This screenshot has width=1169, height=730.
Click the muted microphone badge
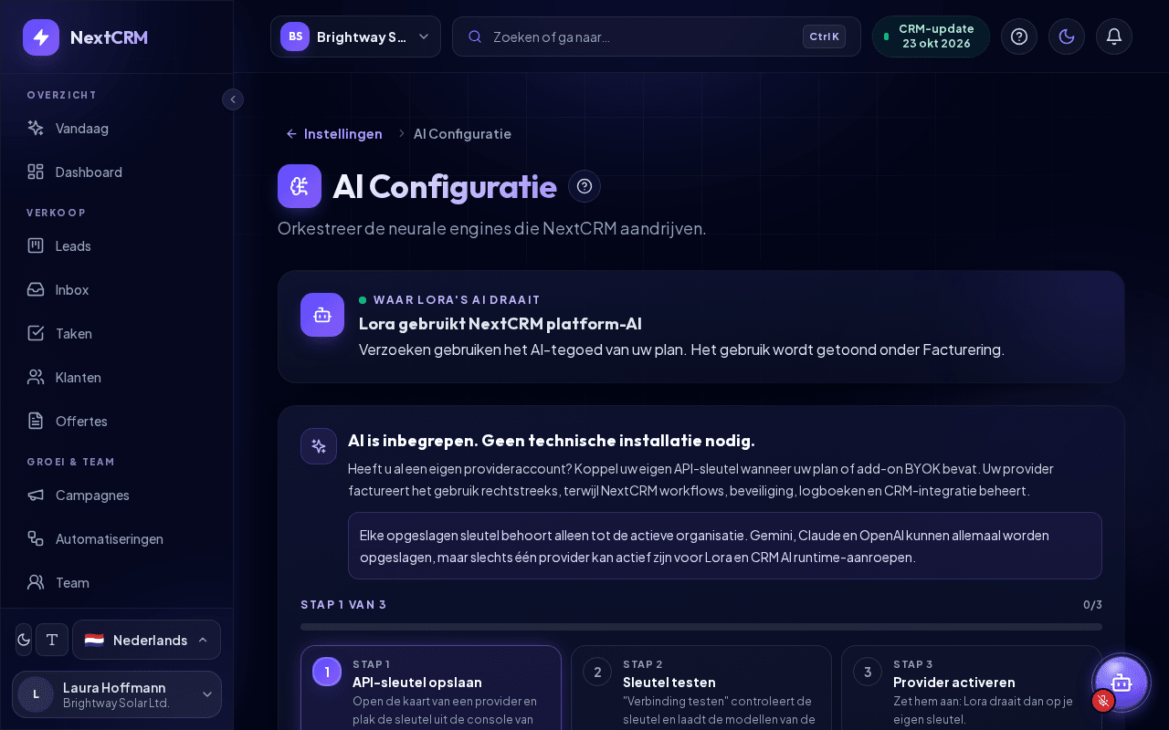click(x=1103, y=701)
